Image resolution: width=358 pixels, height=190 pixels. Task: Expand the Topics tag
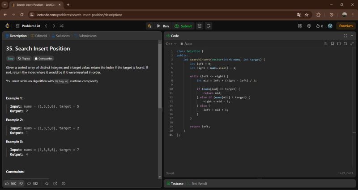point(24,59)
